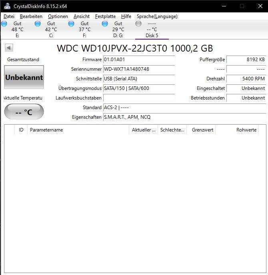Image resolution: width=268 pixels, height=275 pixels.
Task: Click the disk title WDC WD10JPVX-22JC3T0 1000,2 GB
Action: (x=135, y=48)
